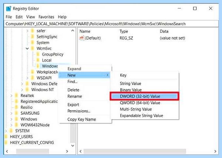
Task: Click the GroupPolicy folder icon
Action: [38, 54]
